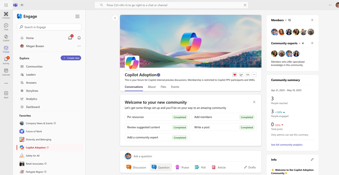Go to Engage Home
This screenshot has height=175, width=339.
[x=30, y=38]
